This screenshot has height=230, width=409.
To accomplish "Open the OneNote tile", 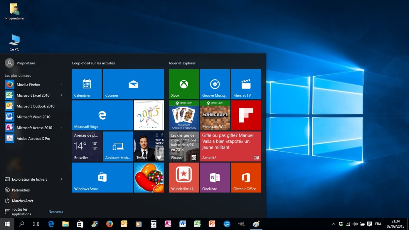I will click(215, 178).
